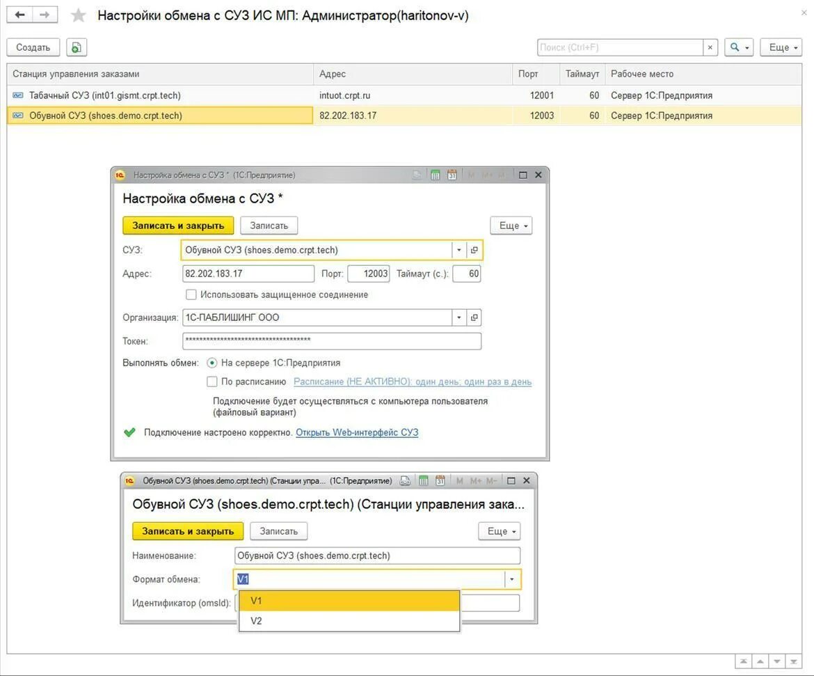Click the copy-record icon next to Создать
The image size is (814, 676).
point(77,47)
